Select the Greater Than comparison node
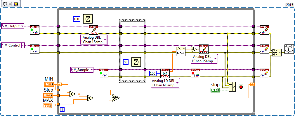This screenshot has height=116, width=295. [90, 98]
